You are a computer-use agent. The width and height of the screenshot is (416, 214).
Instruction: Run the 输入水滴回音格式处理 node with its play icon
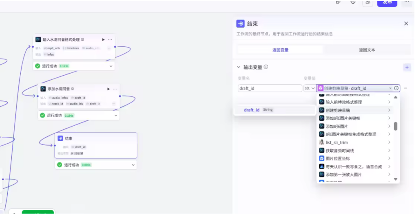tap(103, 39)
